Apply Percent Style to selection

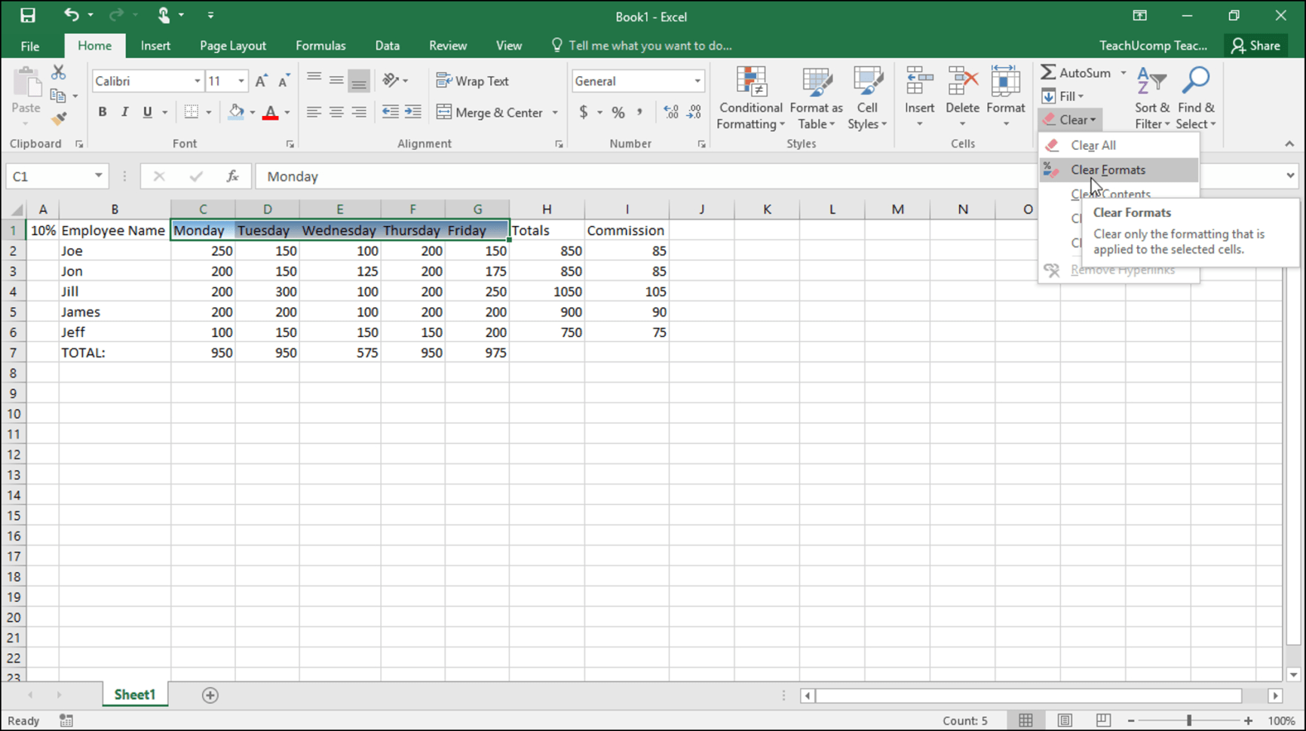(x=618, y=112)
